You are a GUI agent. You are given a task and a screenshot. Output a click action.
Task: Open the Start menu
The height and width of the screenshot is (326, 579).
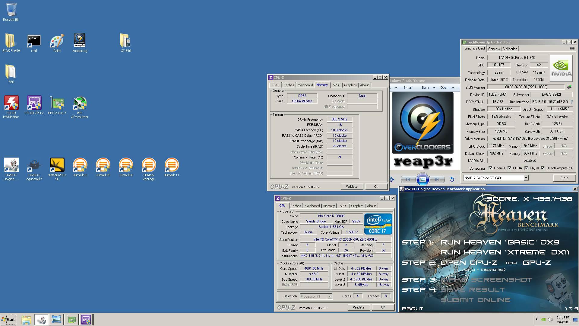point(8,320)
